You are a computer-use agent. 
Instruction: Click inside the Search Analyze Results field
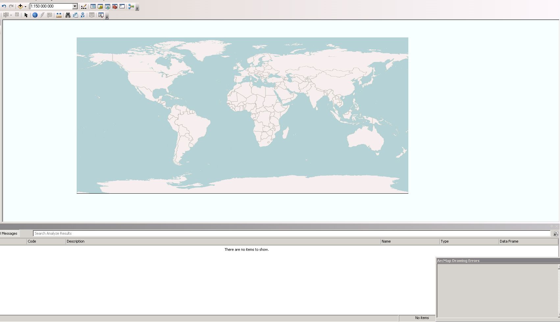(x=291, y=233)
